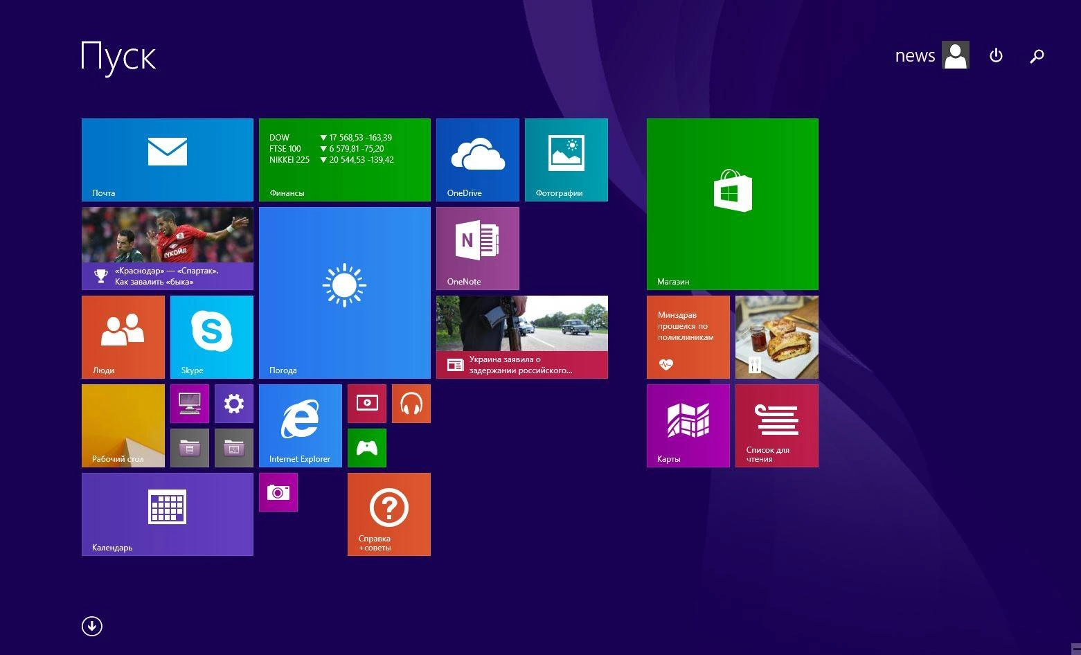
Task: Open the Украина заявила news tile
Action: tap(522, 337)
